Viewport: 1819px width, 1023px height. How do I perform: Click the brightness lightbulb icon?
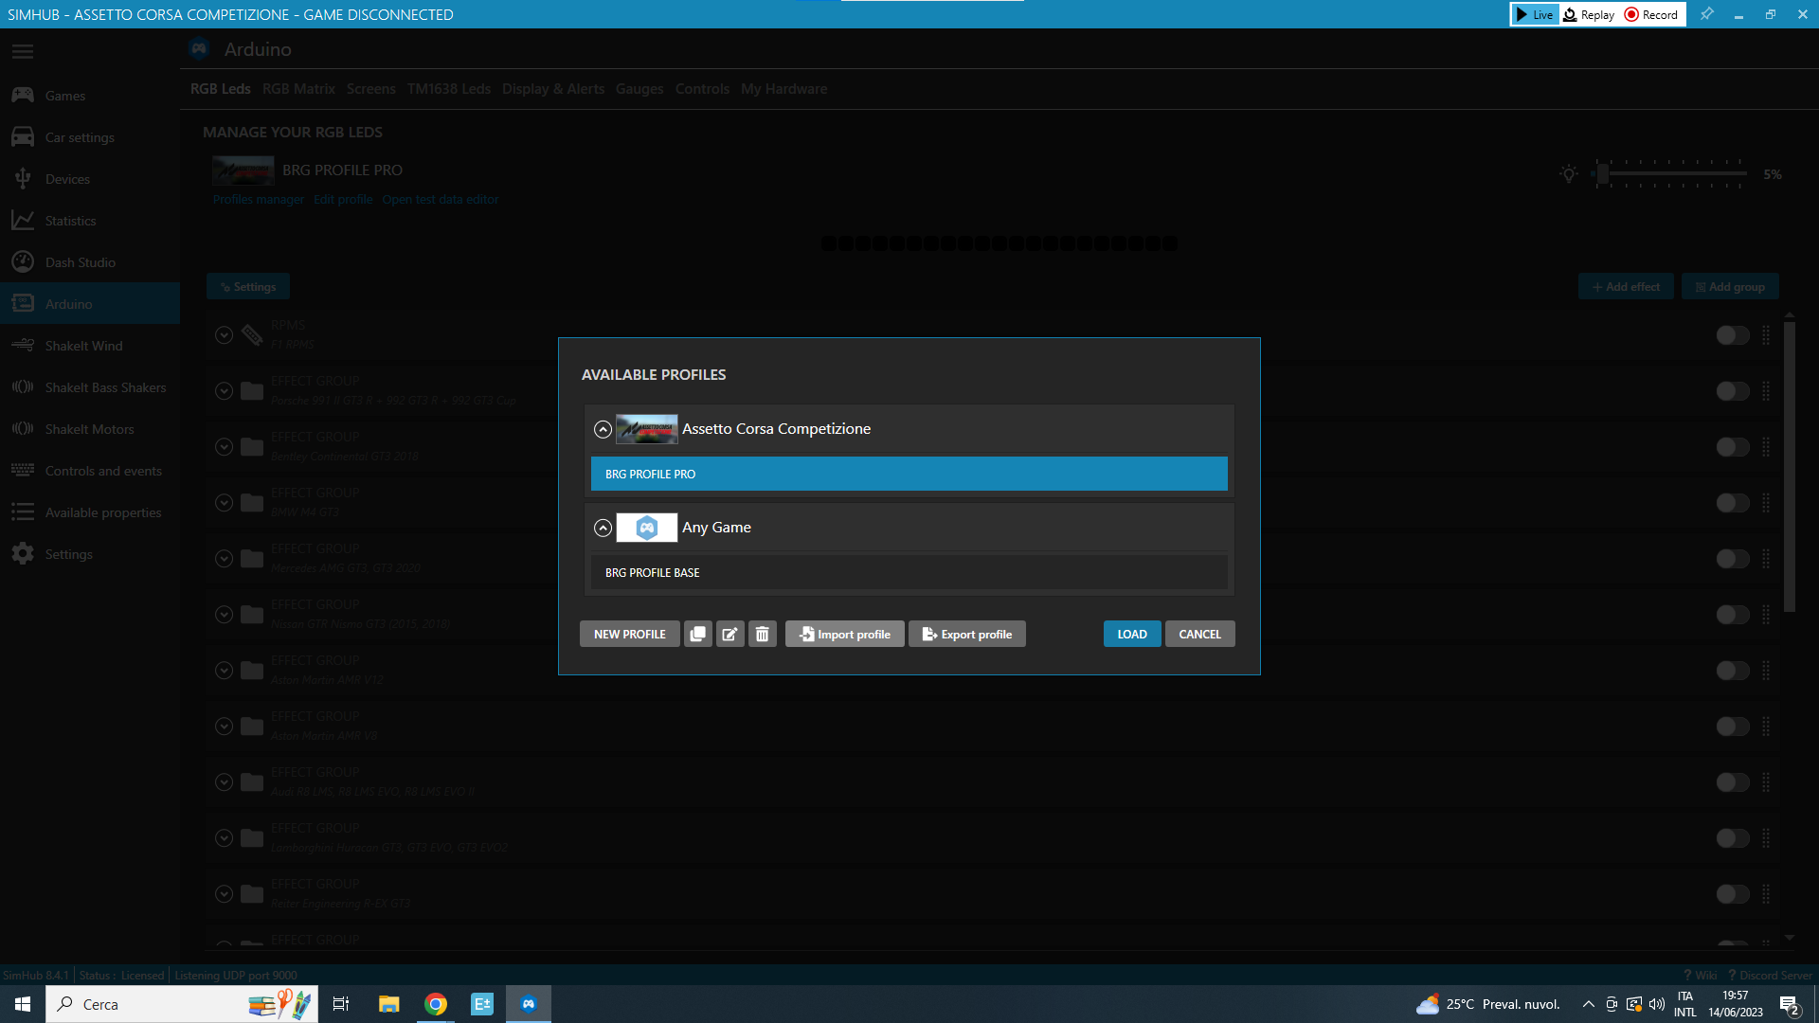1569,174
